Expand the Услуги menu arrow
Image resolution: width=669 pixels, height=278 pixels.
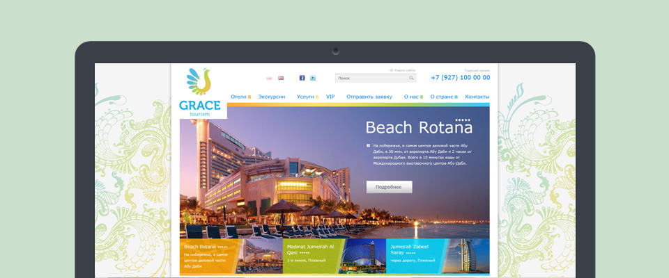(317, 97)
